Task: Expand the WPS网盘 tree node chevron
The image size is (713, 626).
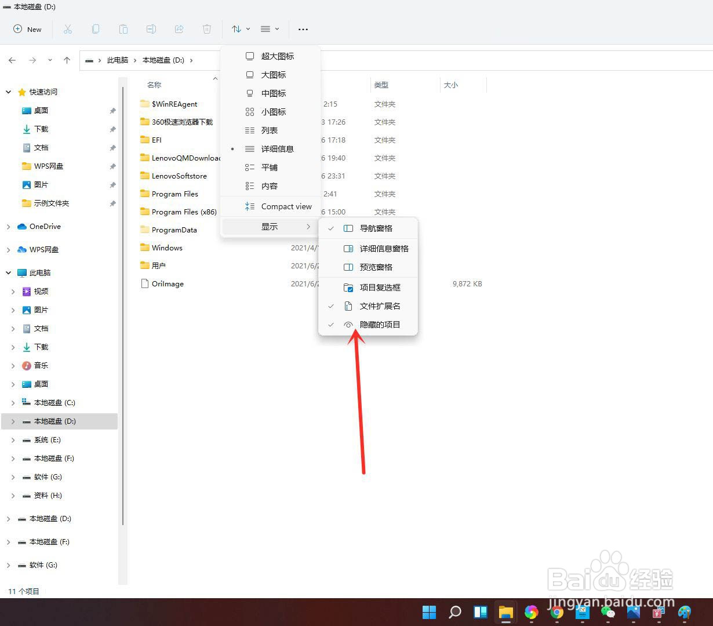Action: click(x=8, y=250)
